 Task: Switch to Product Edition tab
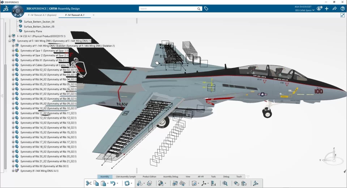coord(149,176)
